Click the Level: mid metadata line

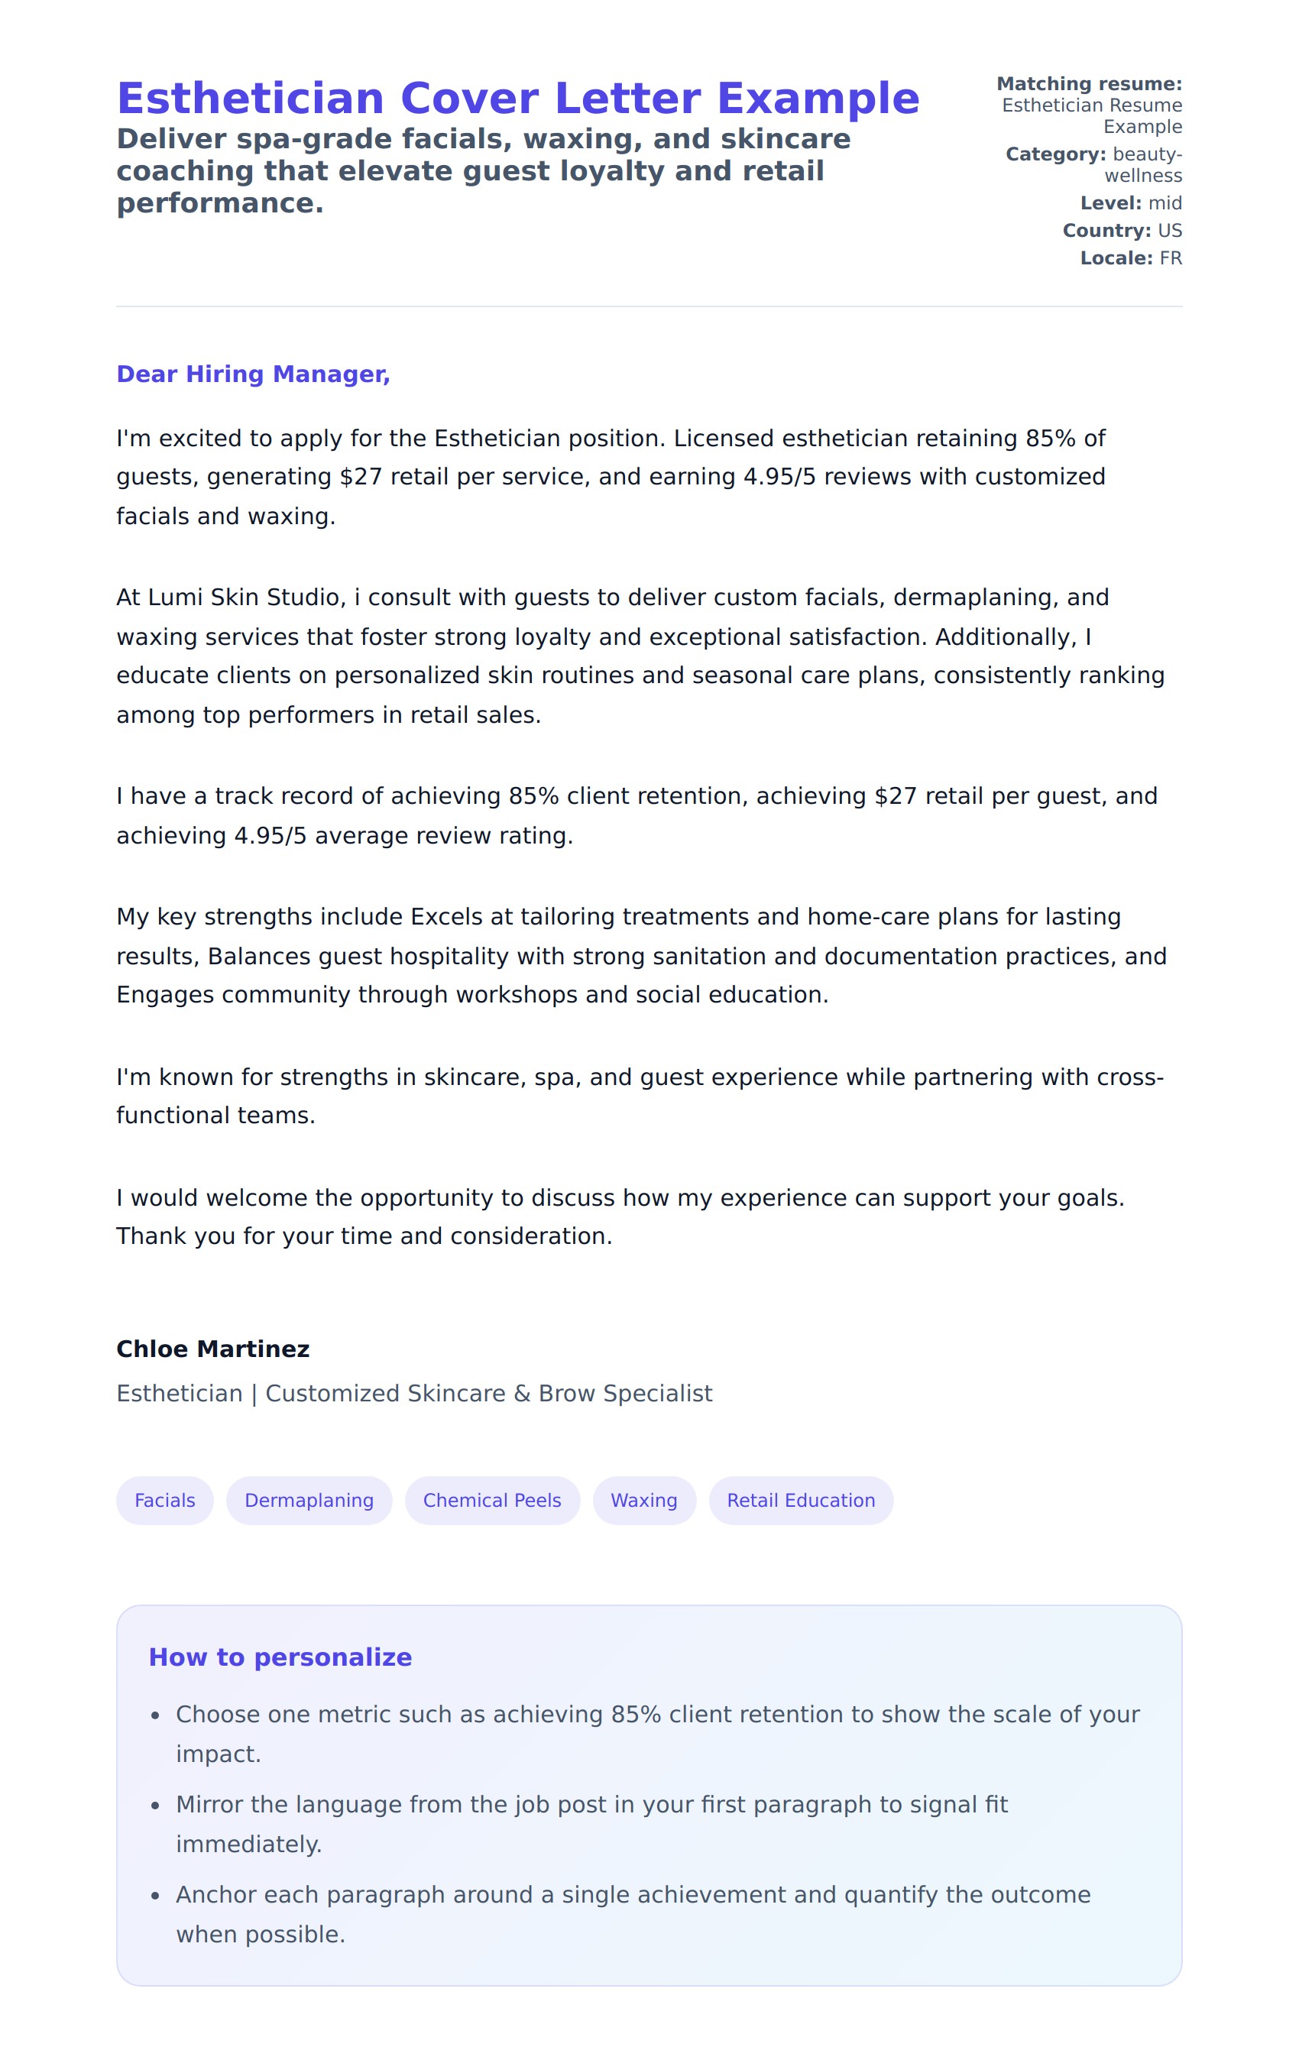pos(1130,202)
